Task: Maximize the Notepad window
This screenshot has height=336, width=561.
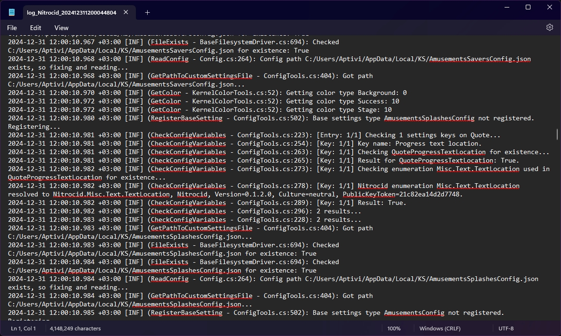Action: tap(528, 7)
